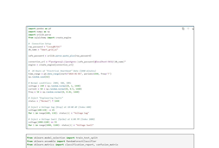The image size is (219, 148).
Task: Click the '24 Hours of Electrical Heartbeat Data' comment
Action: point(62,71)
